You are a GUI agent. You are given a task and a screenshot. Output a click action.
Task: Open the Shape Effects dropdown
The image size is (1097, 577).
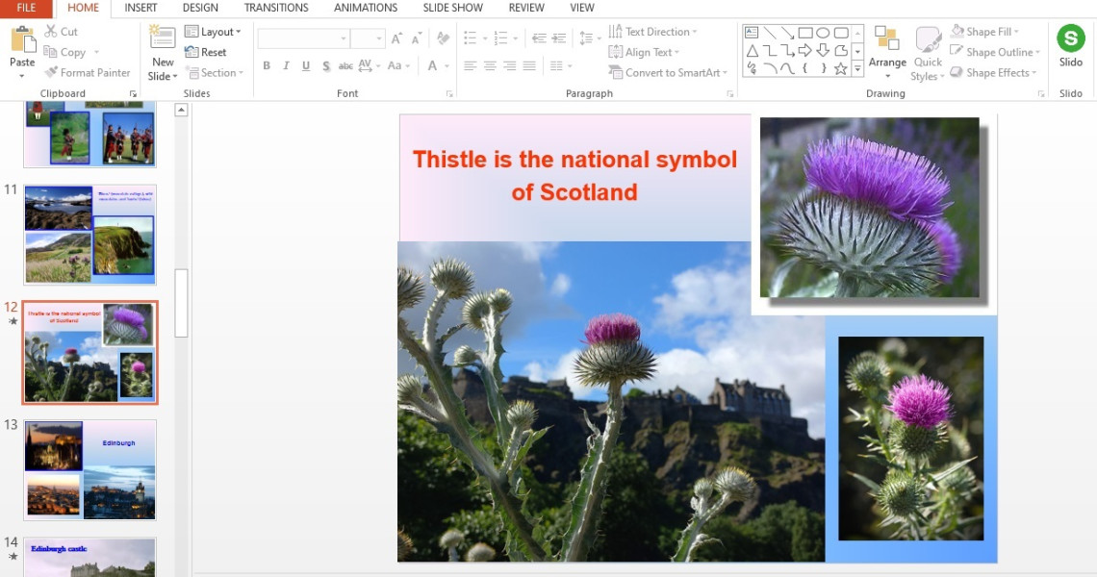point(993,72)
